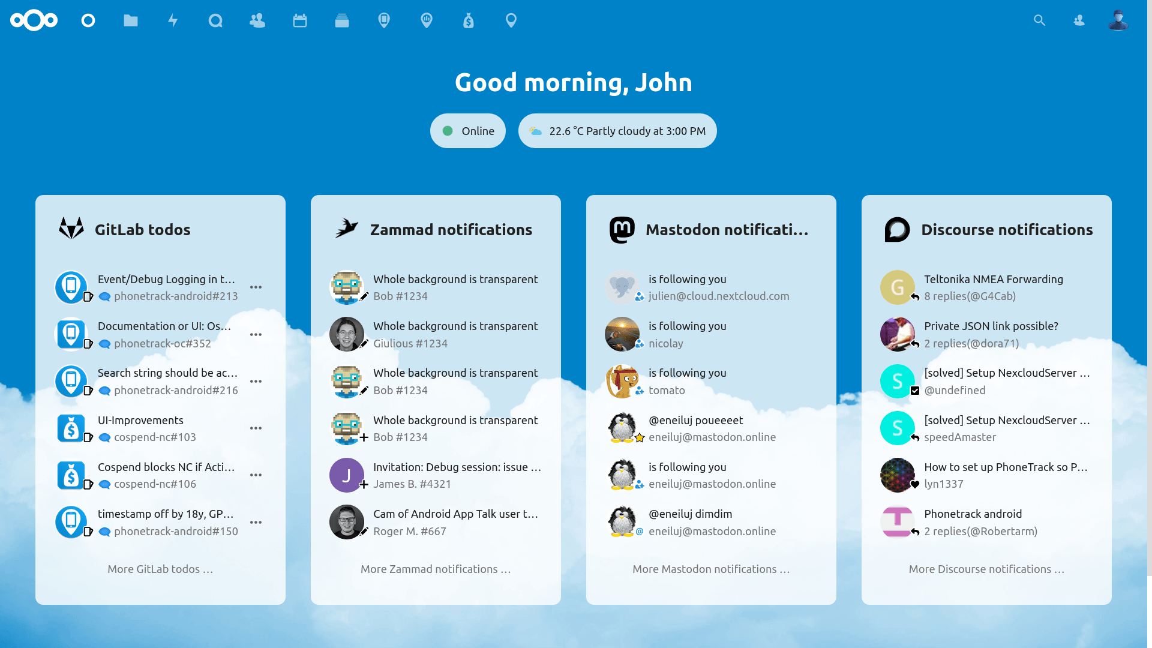
Task: Open the Online status selector
Action: pos(468,131)
